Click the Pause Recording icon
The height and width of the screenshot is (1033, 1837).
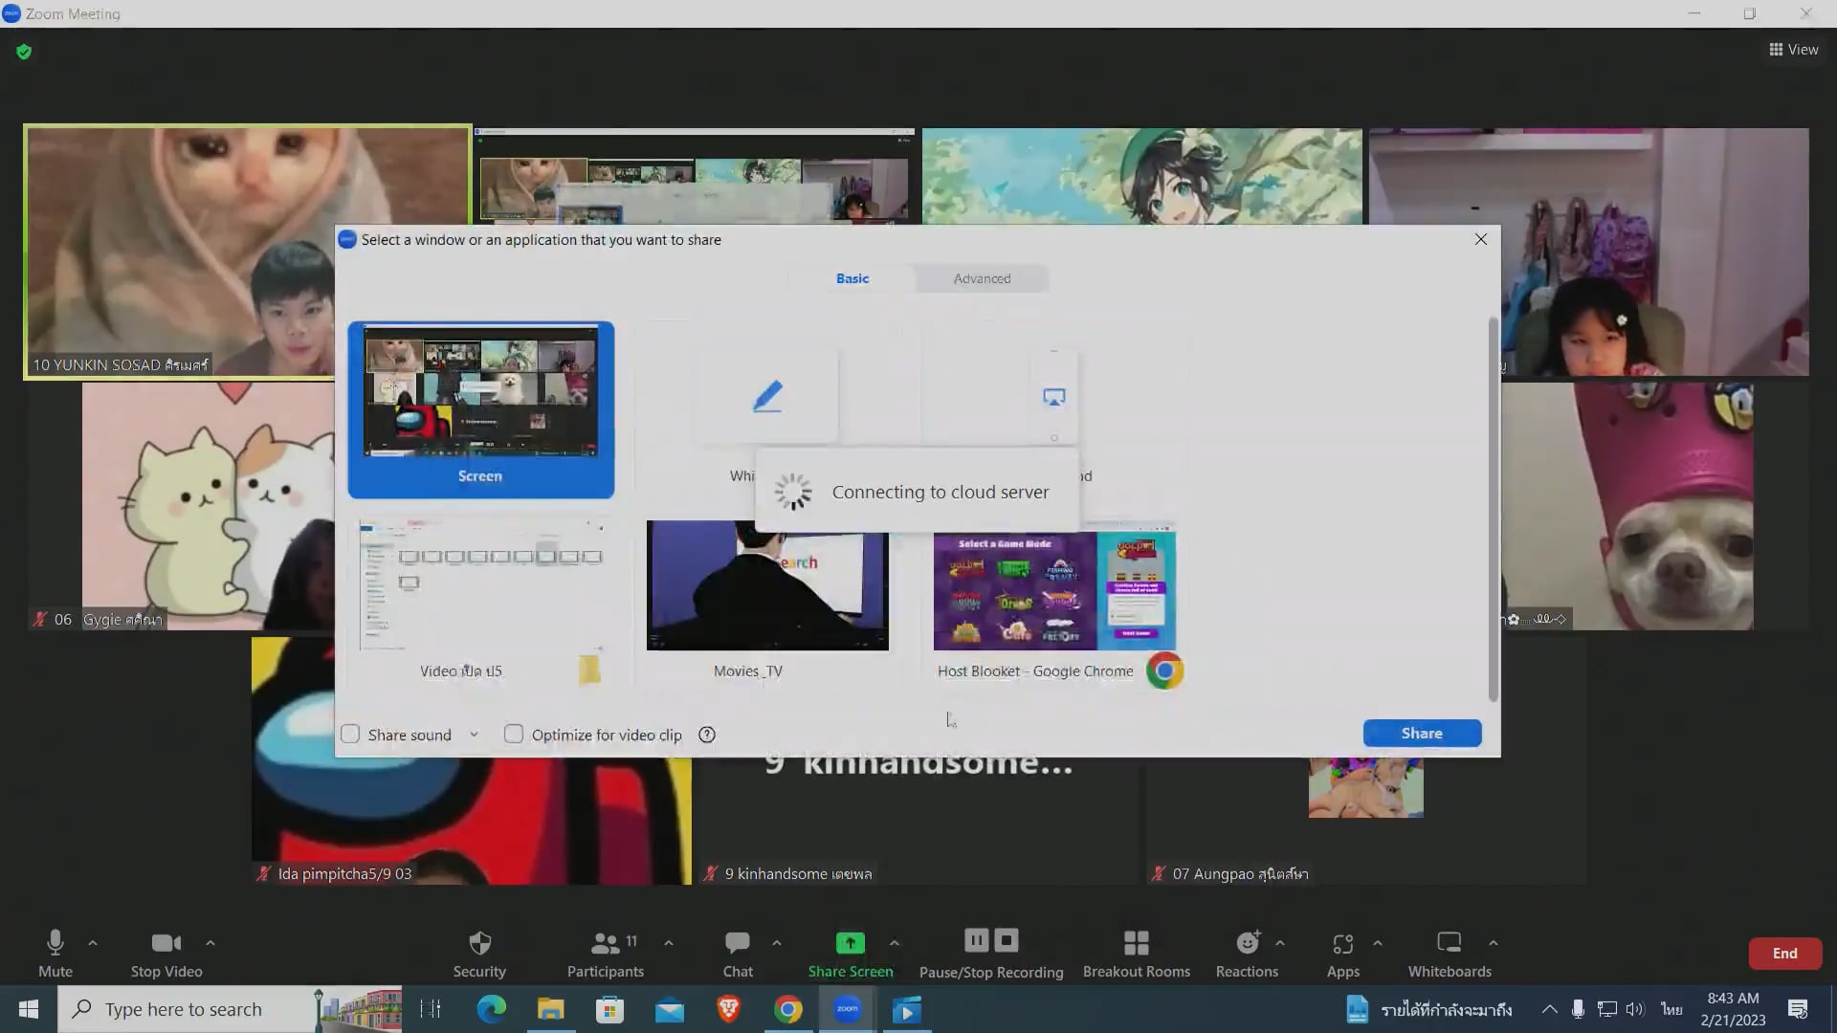[976, 940]
